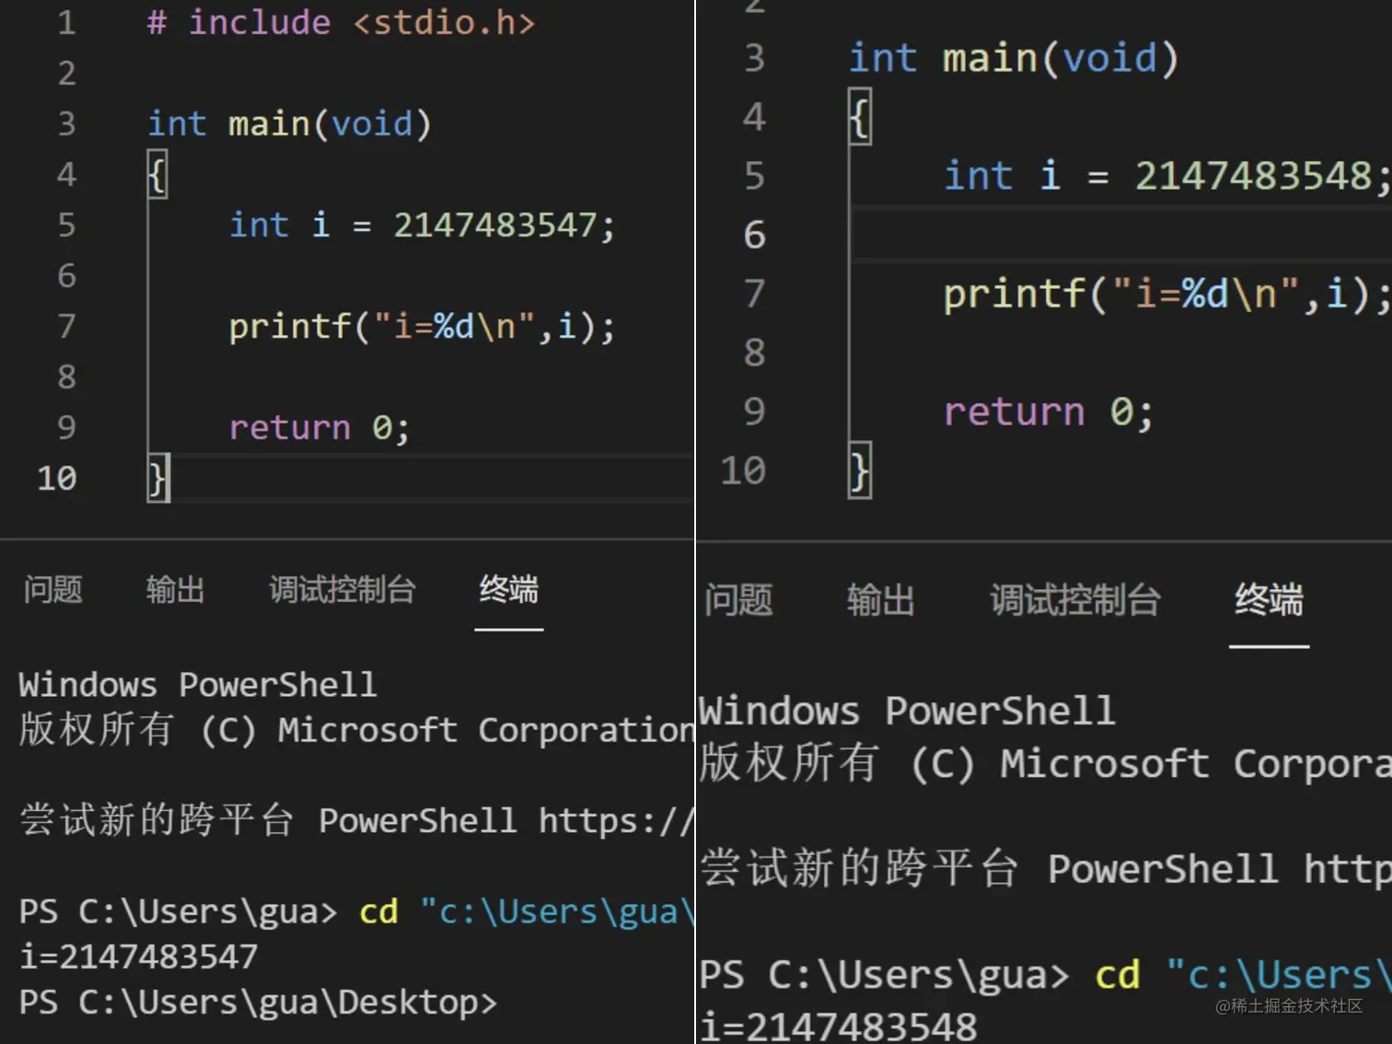The image size is (1392, 1044).
Task: Click opening brace on line 4, right editor
Action: click(860, 118)
